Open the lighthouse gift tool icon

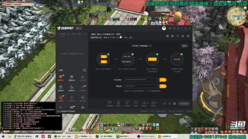[x=72, y=99]
